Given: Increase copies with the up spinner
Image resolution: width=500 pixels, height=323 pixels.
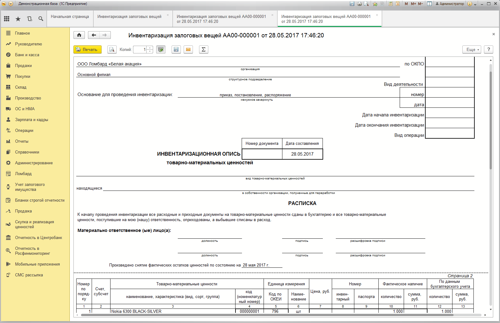Looking at the screenshot, I should pyautogui.click(x=150, y=48).
